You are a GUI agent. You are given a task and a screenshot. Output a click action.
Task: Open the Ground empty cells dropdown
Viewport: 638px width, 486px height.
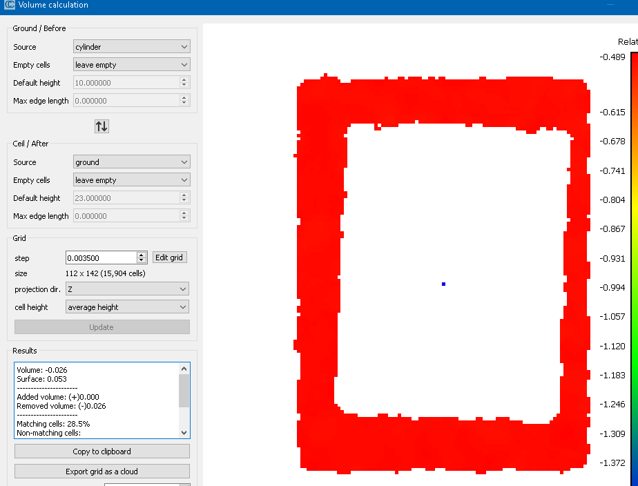(131, 65)
